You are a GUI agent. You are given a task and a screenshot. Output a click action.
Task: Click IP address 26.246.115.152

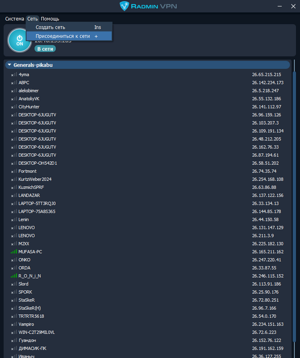click(x=268, y=276)
